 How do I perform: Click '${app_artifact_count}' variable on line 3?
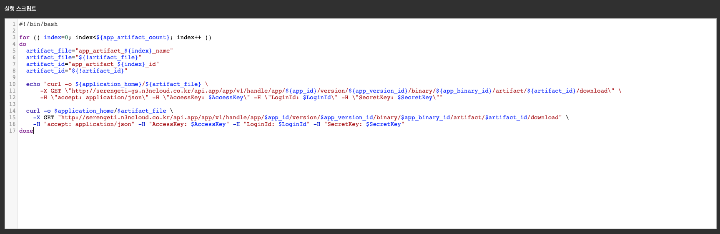[x=133, y=38]
